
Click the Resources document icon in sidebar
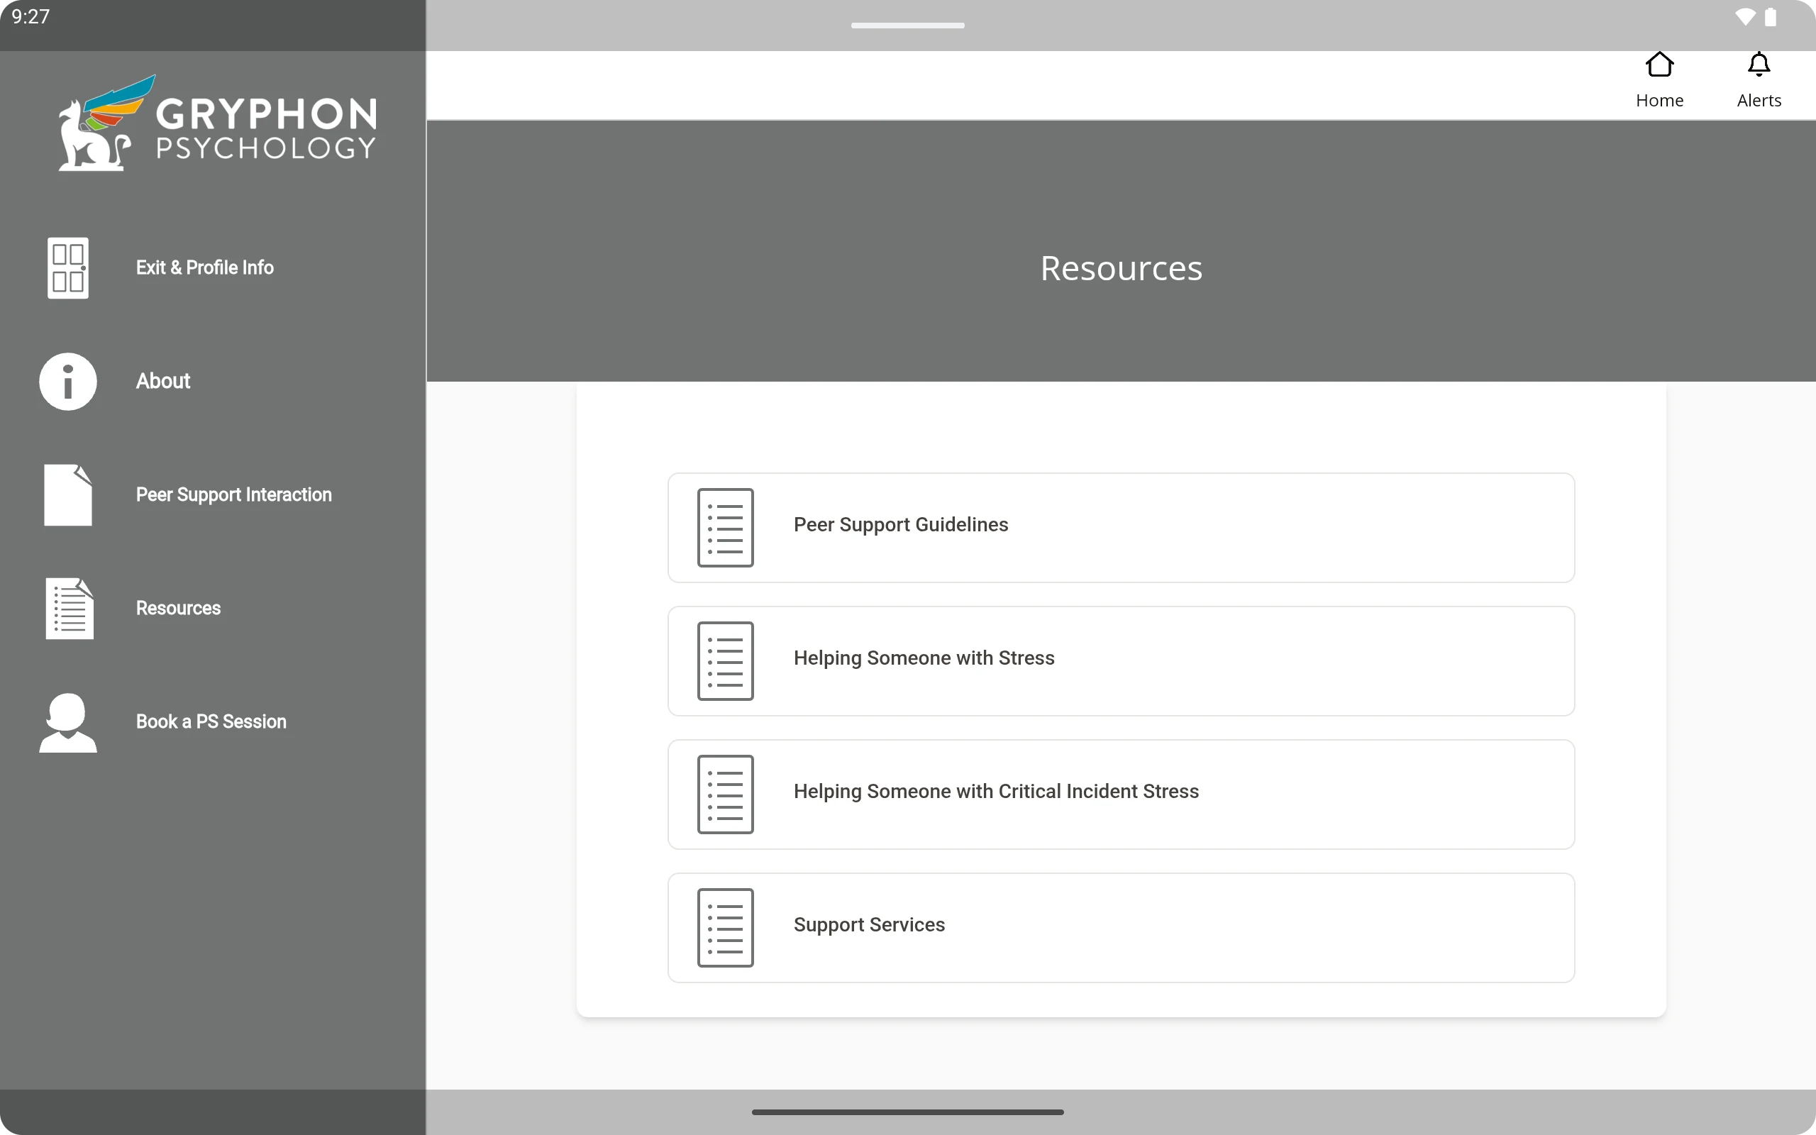69,608
